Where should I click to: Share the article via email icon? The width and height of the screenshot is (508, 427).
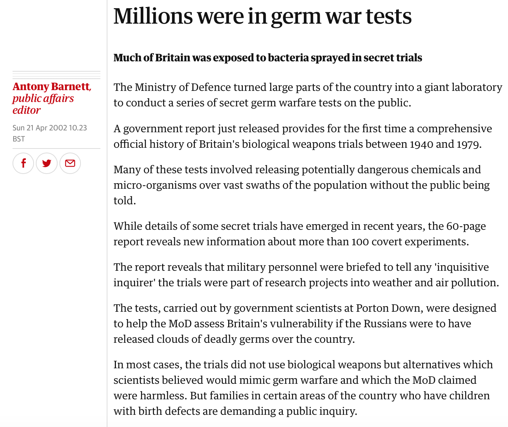pos(70,163)
